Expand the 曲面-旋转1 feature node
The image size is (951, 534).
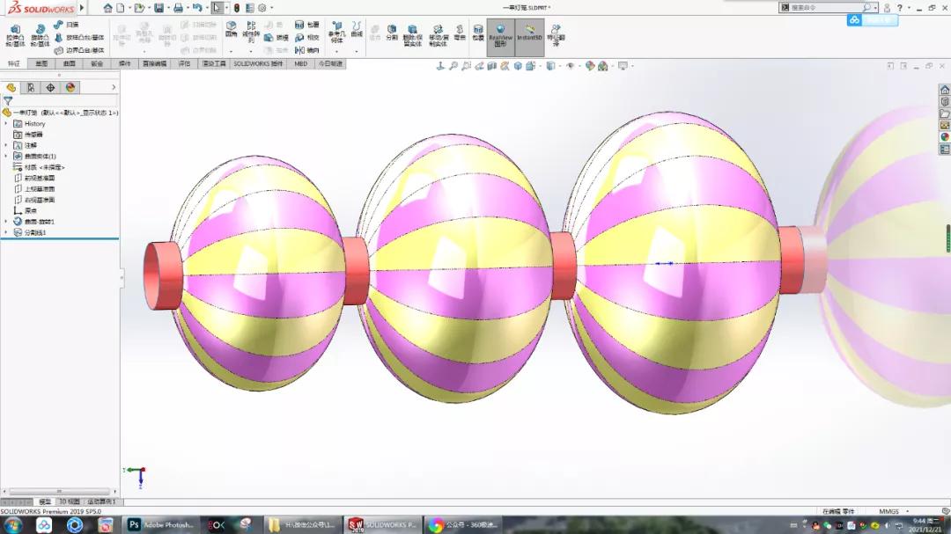click(x=6, y=221)
